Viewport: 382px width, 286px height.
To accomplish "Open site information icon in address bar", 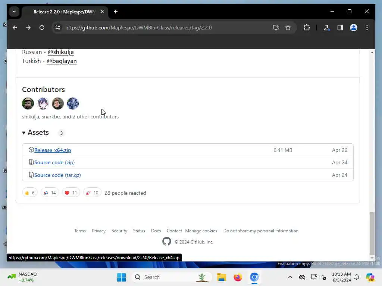I will pos(58,28).
